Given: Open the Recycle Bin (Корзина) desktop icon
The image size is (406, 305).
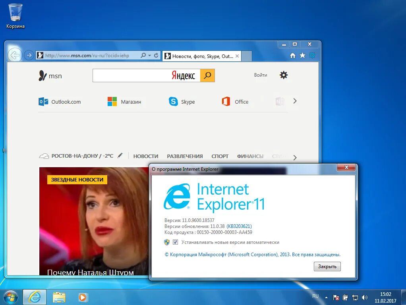Looking at the screenshot, I should pyautogui.click(x=15, y=16).
